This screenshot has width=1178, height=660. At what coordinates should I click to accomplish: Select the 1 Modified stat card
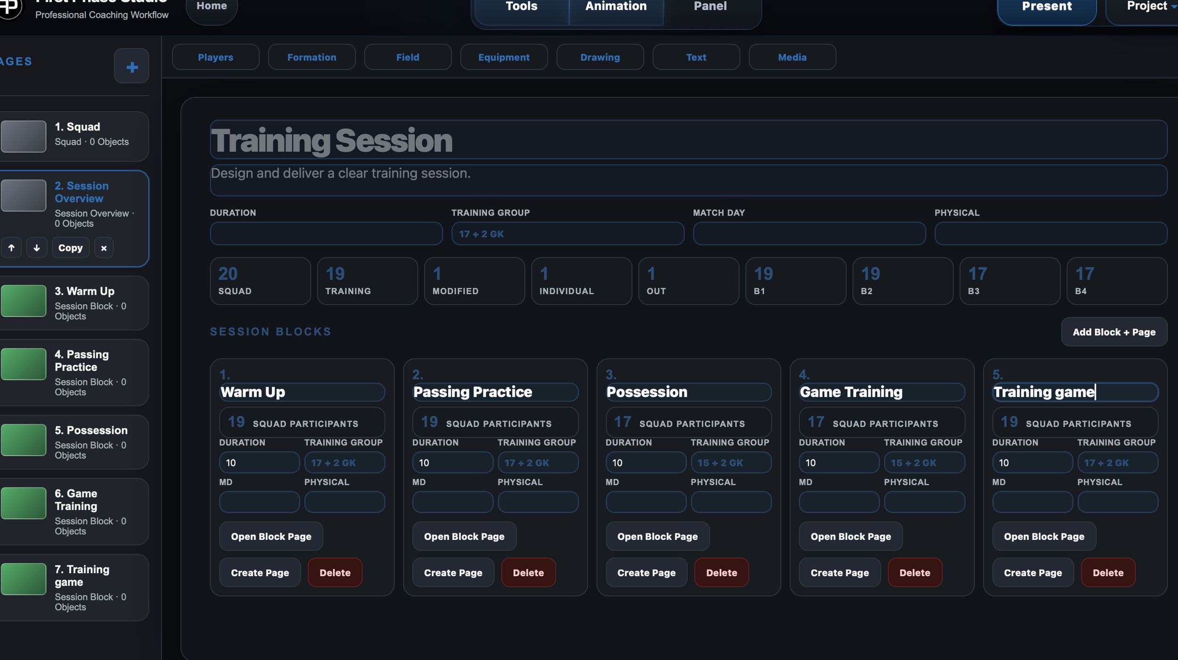(474, 281)
